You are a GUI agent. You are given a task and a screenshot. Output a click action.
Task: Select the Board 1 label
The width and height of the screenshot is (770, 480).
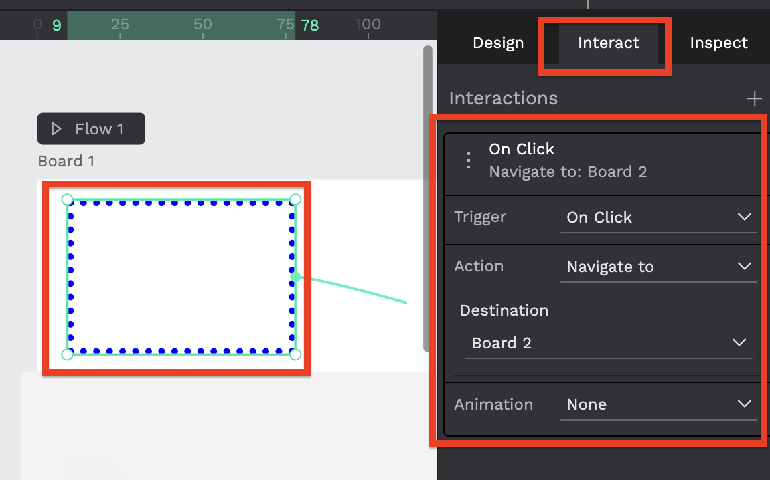click(x=66, y=161)
